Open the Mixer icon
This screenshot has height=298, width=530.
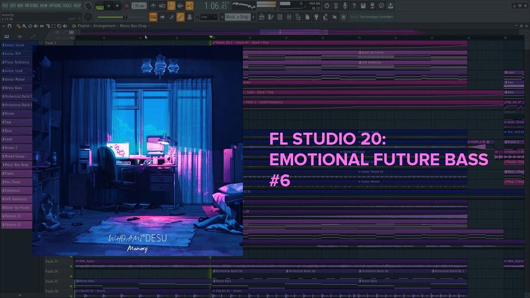(x=289, y=17)
